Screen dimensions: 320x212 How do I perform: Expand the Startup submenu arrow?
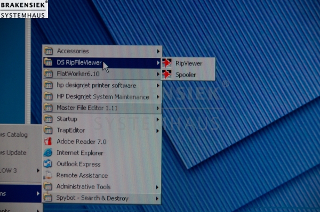158,119
